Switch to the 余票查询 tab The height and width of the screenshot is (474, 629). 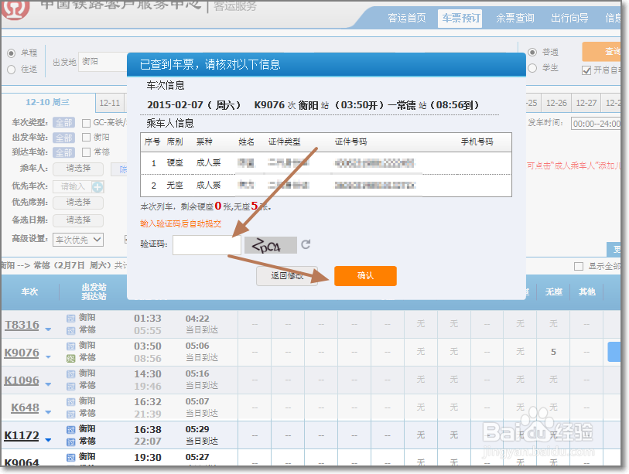pos(514,18)
